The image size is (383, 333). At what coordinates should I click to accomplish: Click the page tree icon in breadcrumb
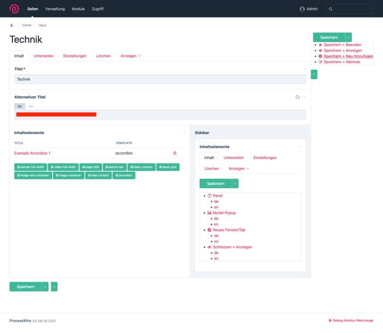point(12,25)
